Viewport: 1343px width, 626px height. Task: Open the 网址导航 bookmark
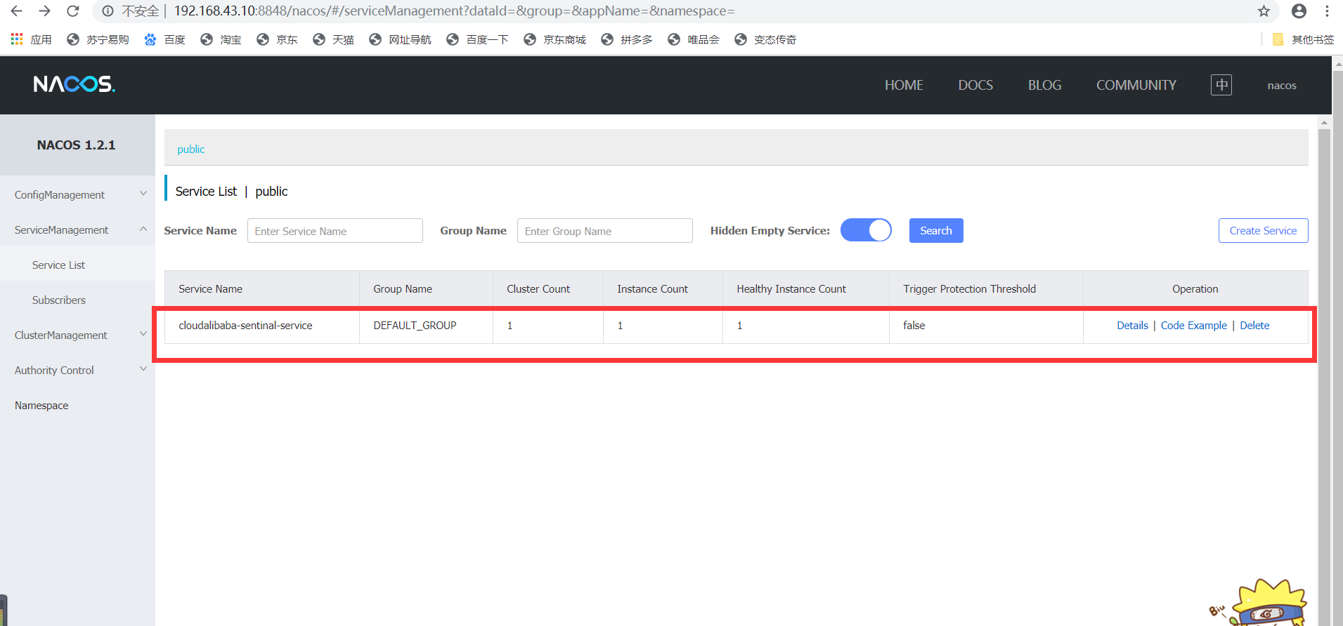coord(400,39)
